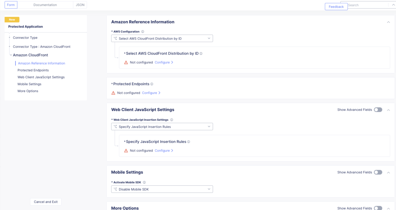The image size is (396, 210).
Task: Toggle Show Advanced Fields in Web Client JavaScript Settings
Action: tap(378, 109)
